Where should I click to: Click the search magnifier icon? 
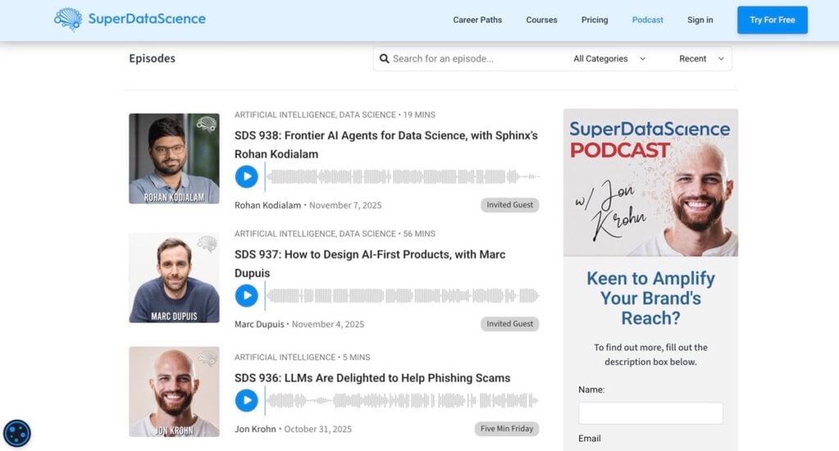385,59
